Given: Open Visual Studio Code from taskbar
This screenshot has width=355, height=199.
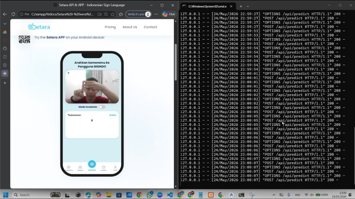Looking at the screenshot, I should (x=170, y=195).
